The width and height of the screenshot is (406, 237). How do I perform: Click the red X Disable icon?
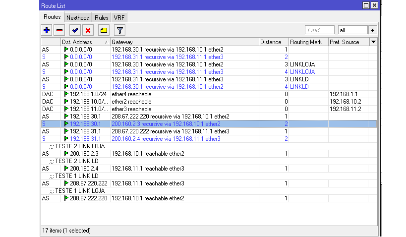pos(88,30)
